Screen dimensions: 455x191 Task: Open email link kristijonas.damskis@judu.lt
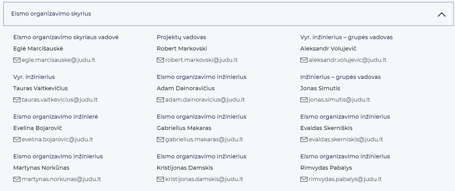[204, 179]
